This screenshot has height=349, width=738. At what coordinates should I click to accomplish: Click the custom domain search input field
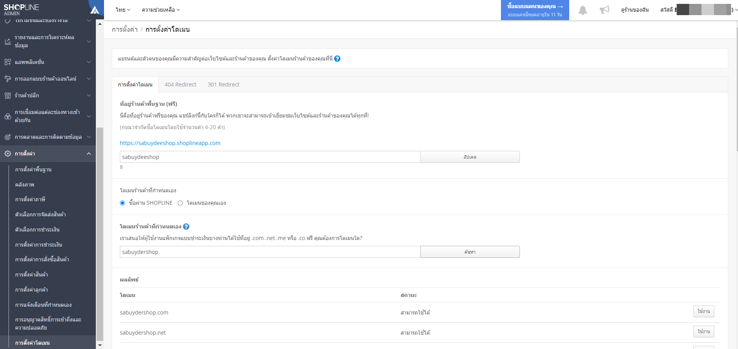(270, 252)
